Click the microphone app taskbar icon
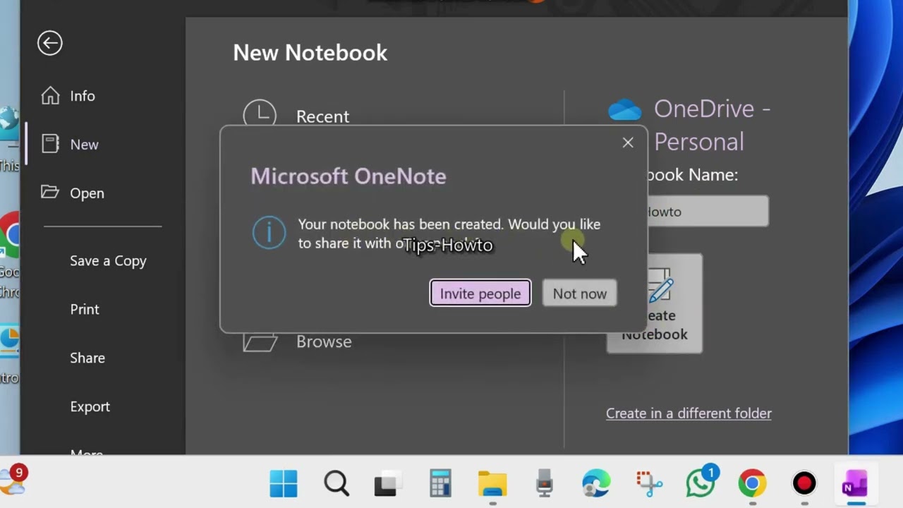 (x=545, y=484)
